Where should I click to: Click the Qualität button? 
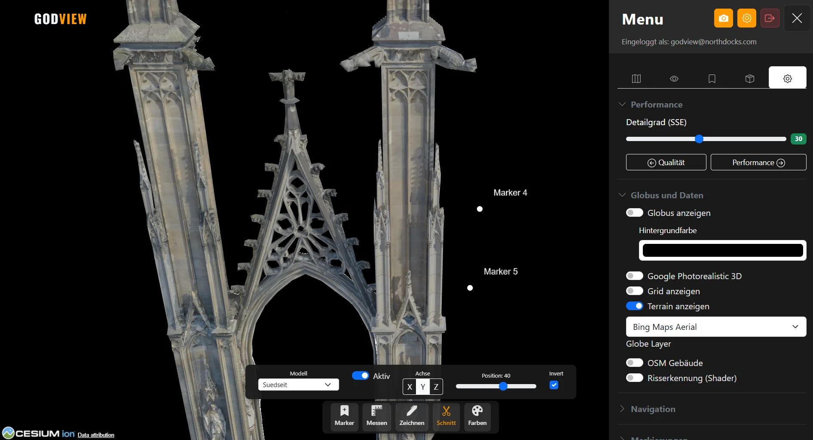(x=665, y=162)
